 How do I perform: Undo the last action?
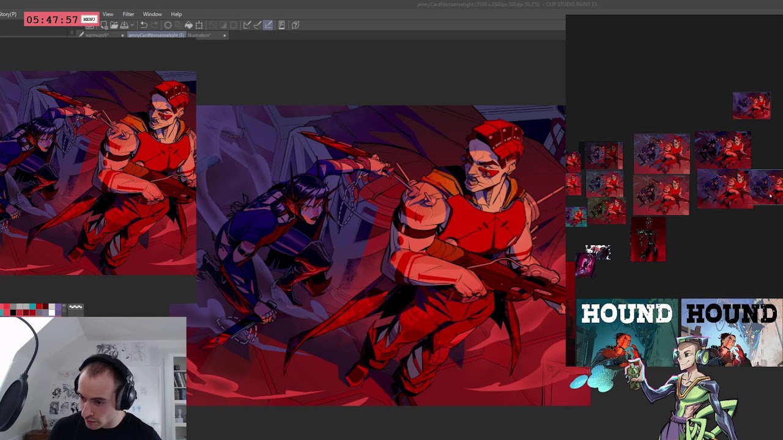pos(144,25)
